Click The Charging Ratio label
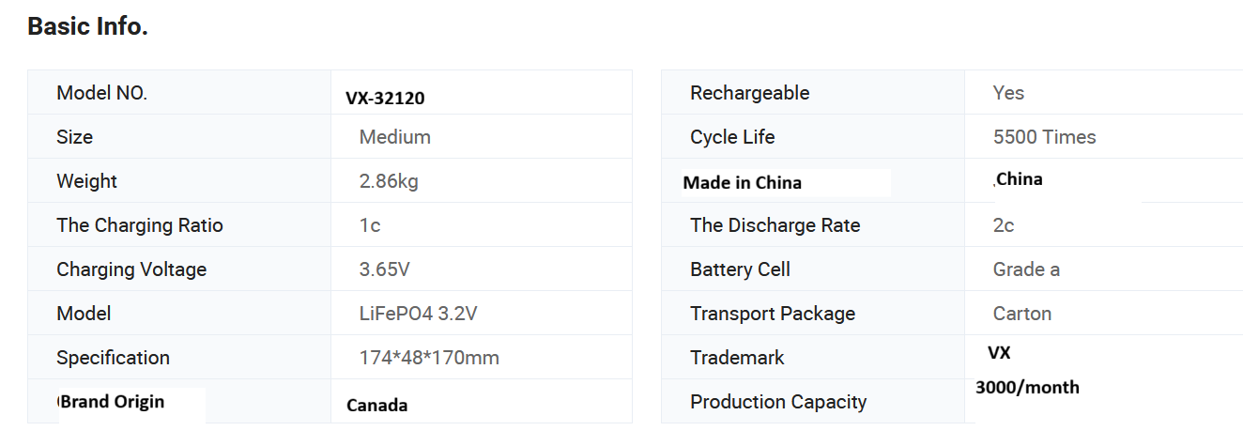The width and height of the screenshot is (1243, 446). tap(140, 225)
